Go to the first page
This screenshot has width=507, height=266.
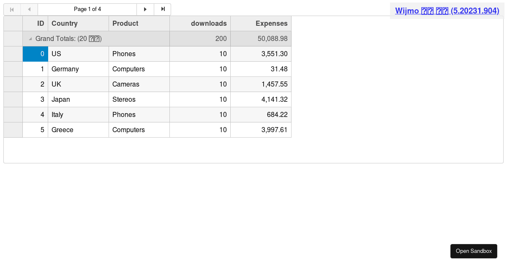[x=12, y=9]
